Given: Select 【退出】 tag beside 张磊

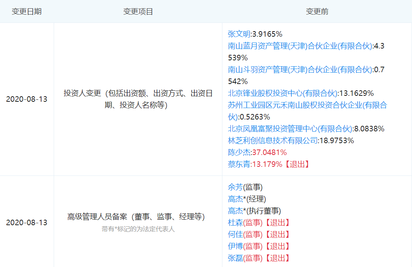Looking at the screenshot, I should 277,258.
